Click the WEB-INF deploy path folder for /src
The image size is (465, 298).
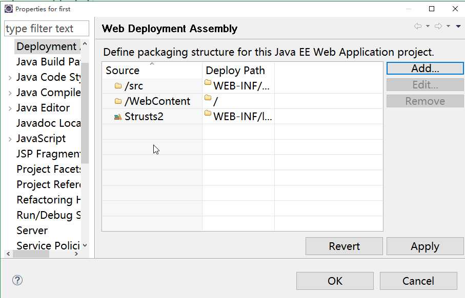pos(208,83)
